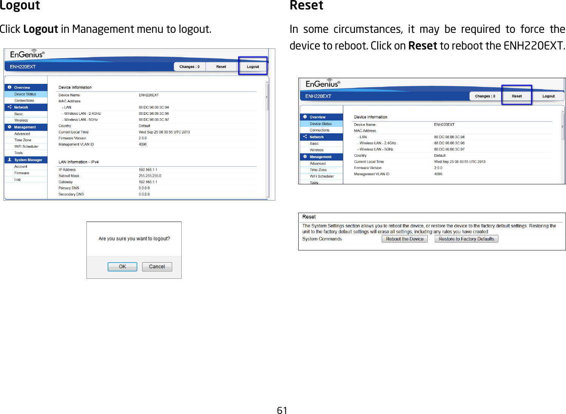The height and width of the screenshot is (414, 566).
Task: Click the Logout button in the Reset screenshot
Action: [x=548, y=96]
